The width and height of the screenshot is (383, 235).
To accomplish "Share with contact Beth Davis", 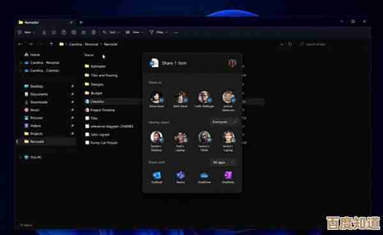I will tap(181, 99).
